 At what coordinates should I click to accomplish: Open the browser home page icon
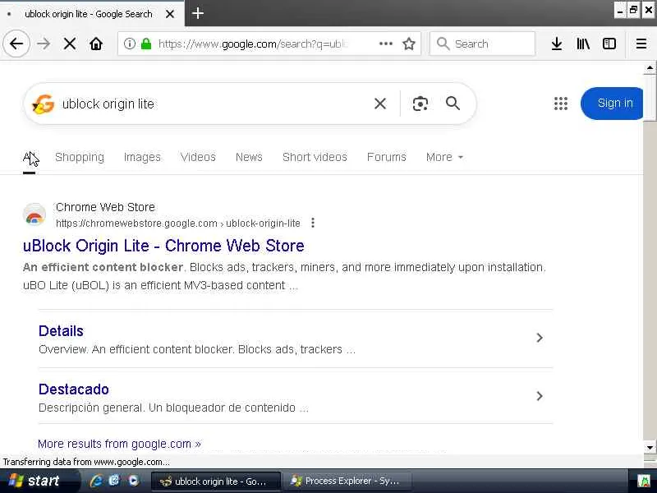(x=96, y=44)
